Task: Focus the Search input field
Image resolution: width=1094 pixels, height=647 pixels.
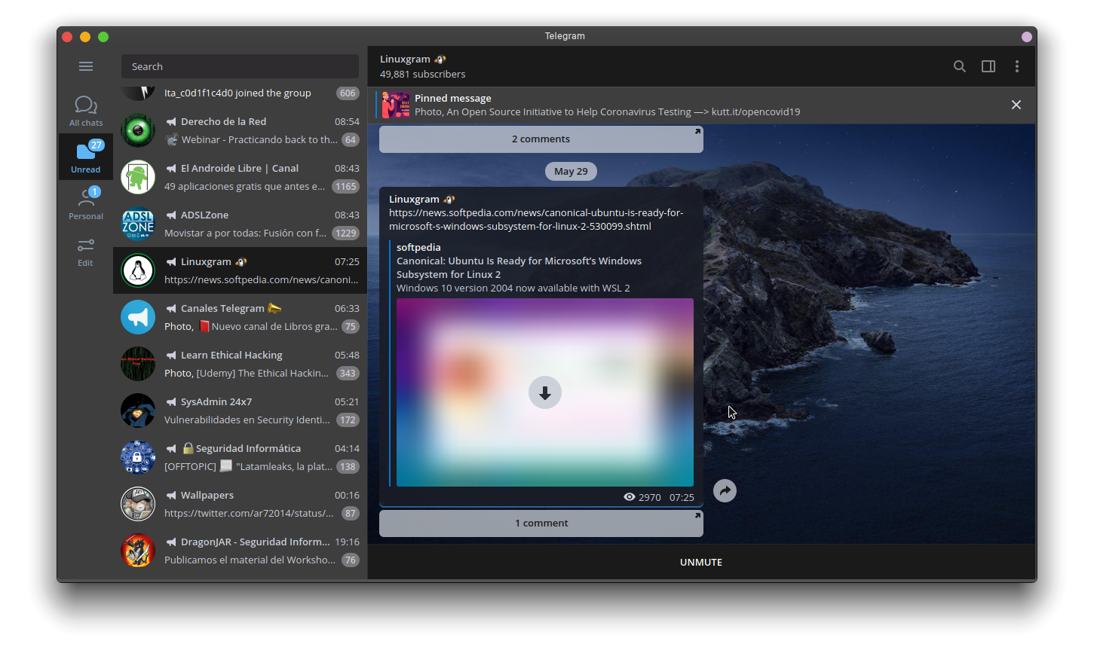Action: click(240, 66)
